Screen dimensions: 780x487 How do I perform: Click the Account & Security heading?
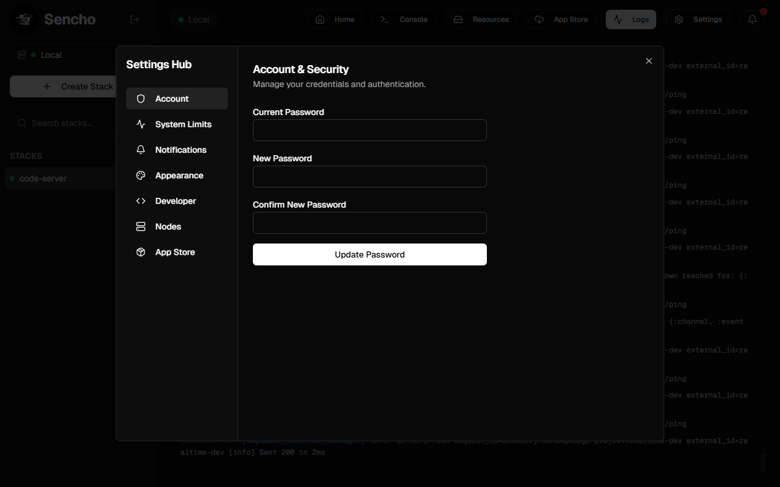click(301, 69)
